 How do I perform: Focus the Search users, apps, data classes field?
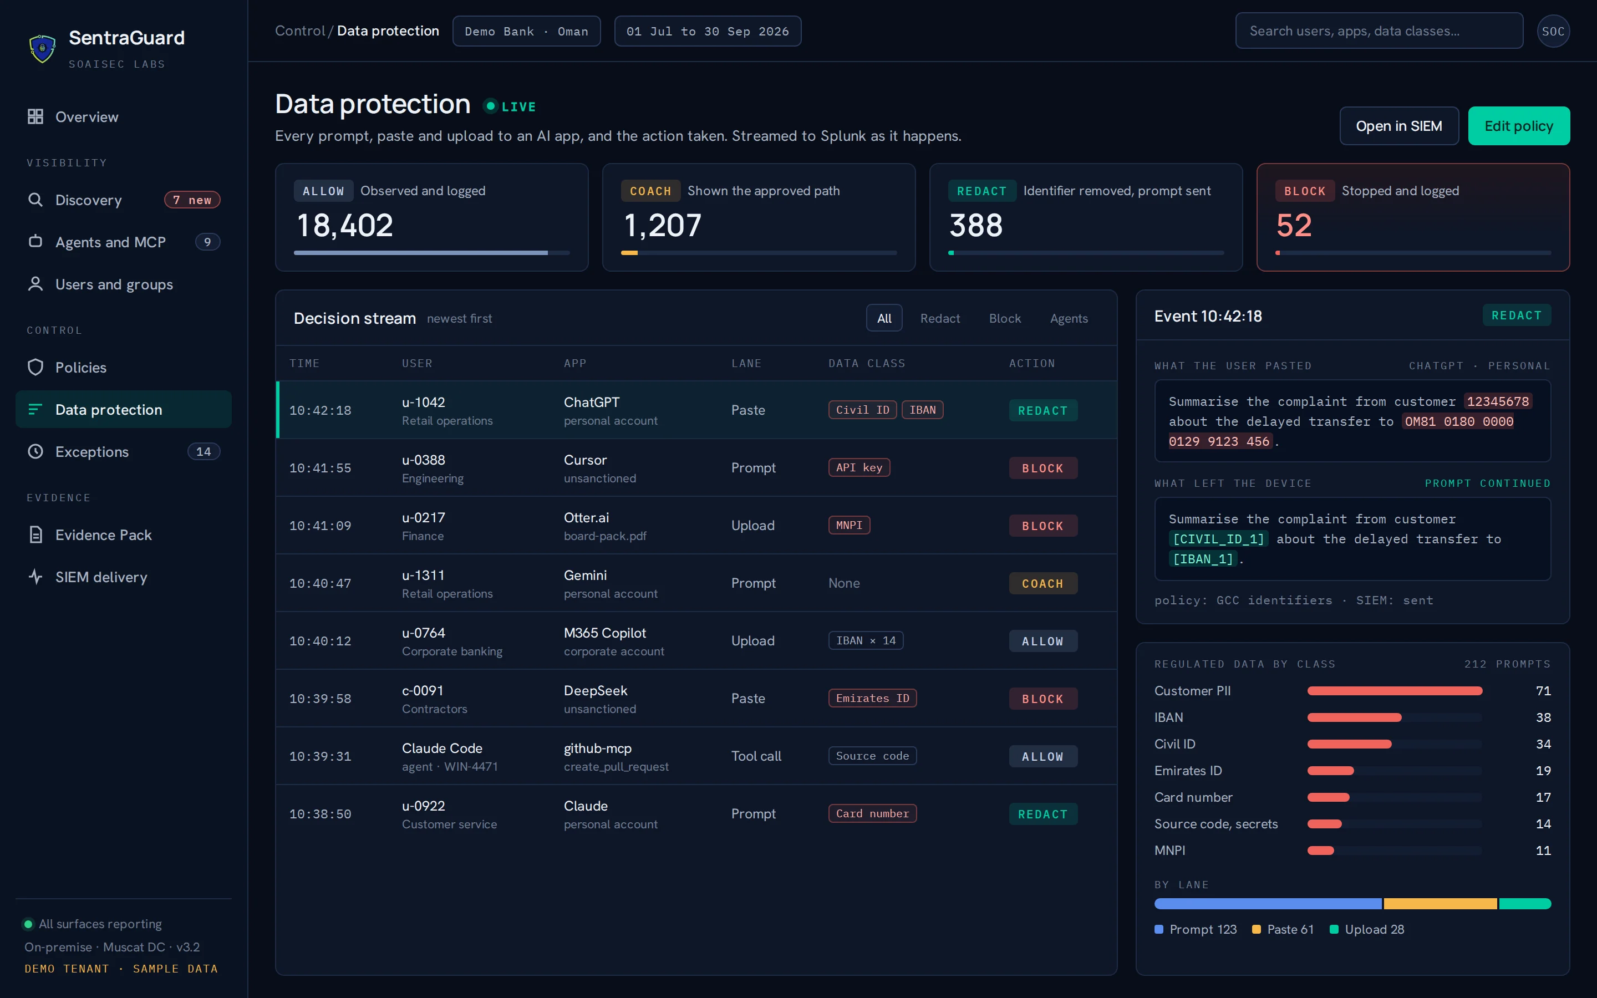1379,31
